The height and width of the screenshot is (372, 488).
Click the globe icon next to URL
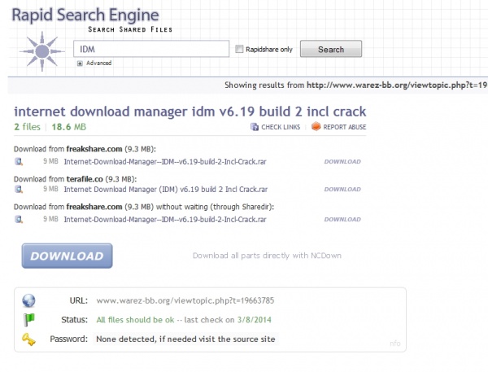pyautogui.click(x=29, y=300)
